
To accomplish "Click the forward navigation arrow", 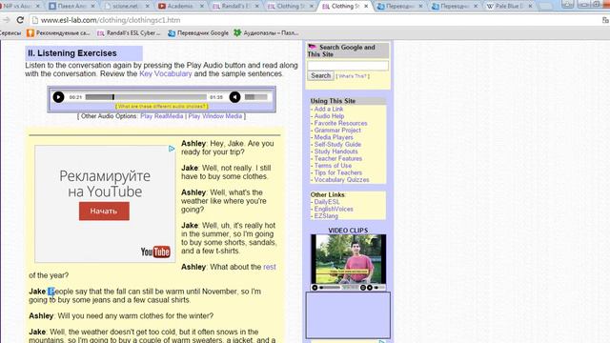I will (x=7, y=20).
